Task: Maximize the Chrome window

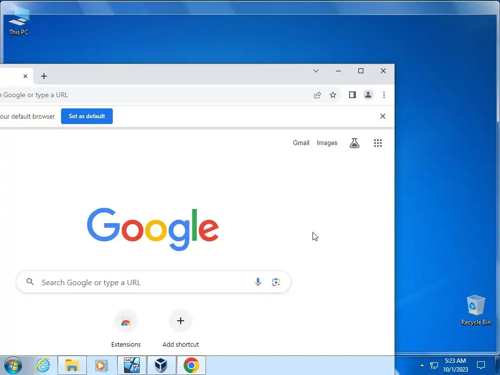Action: pyautogui.click(x=361, y=71)
